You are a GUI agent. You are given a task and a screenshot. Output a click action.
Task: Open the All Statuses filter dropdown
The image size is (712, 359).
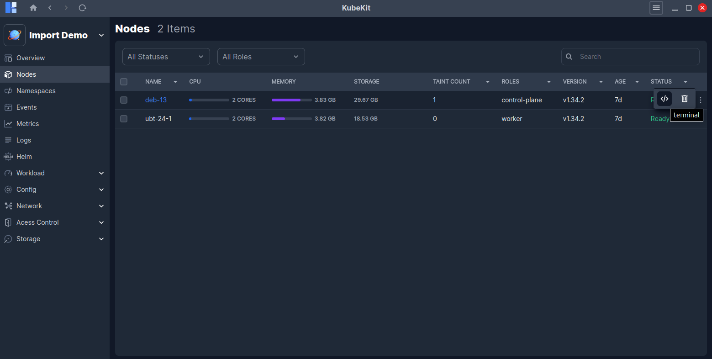166,56
